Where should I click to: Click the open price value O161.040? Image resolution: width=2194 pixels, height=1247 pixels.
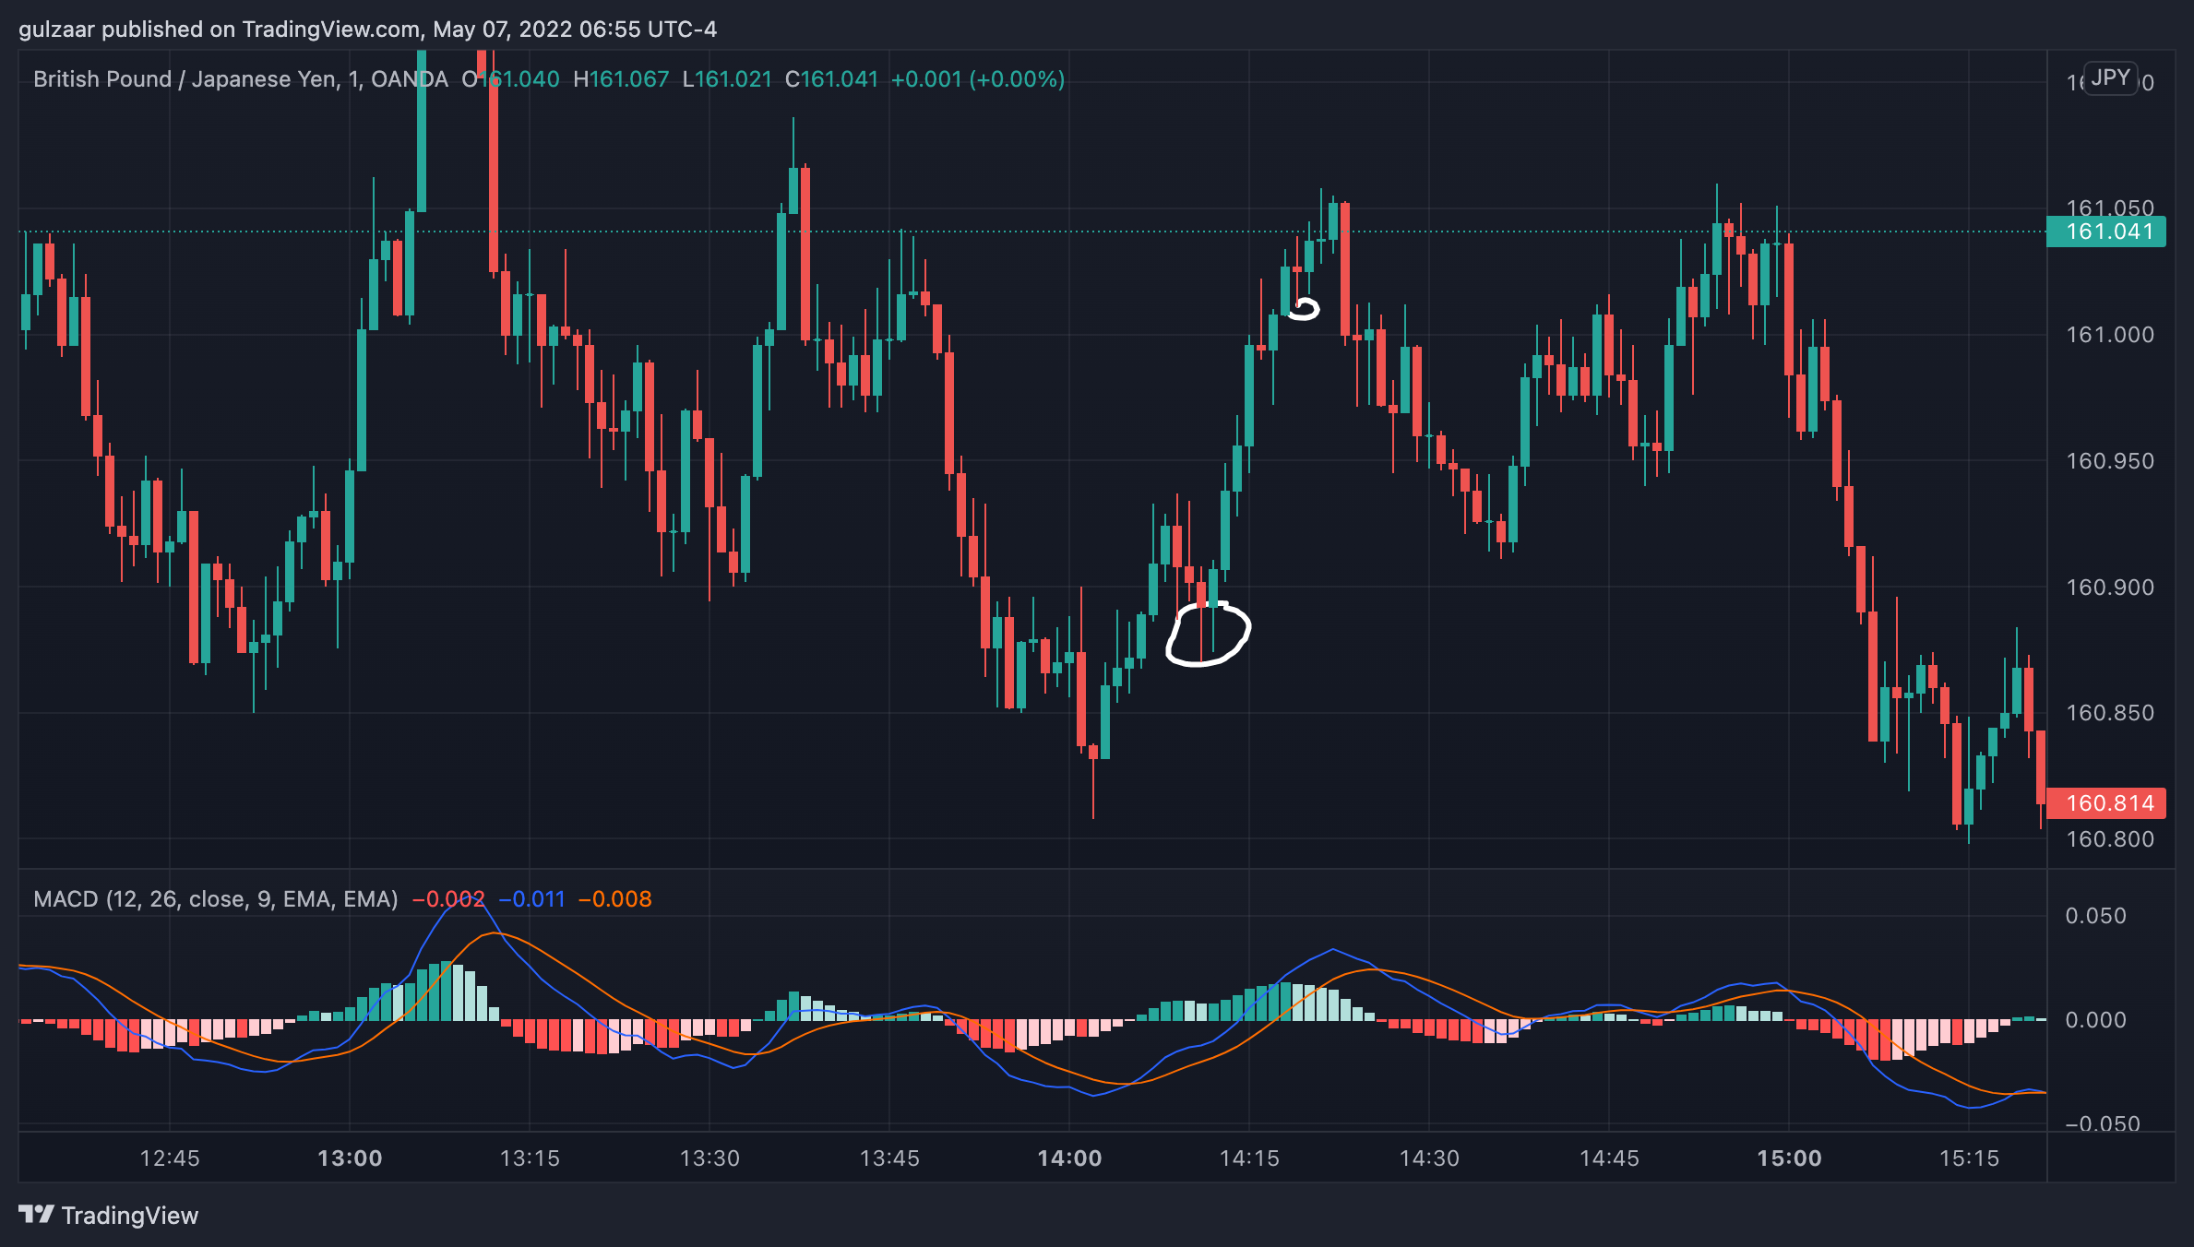click(x=510, y=79)
